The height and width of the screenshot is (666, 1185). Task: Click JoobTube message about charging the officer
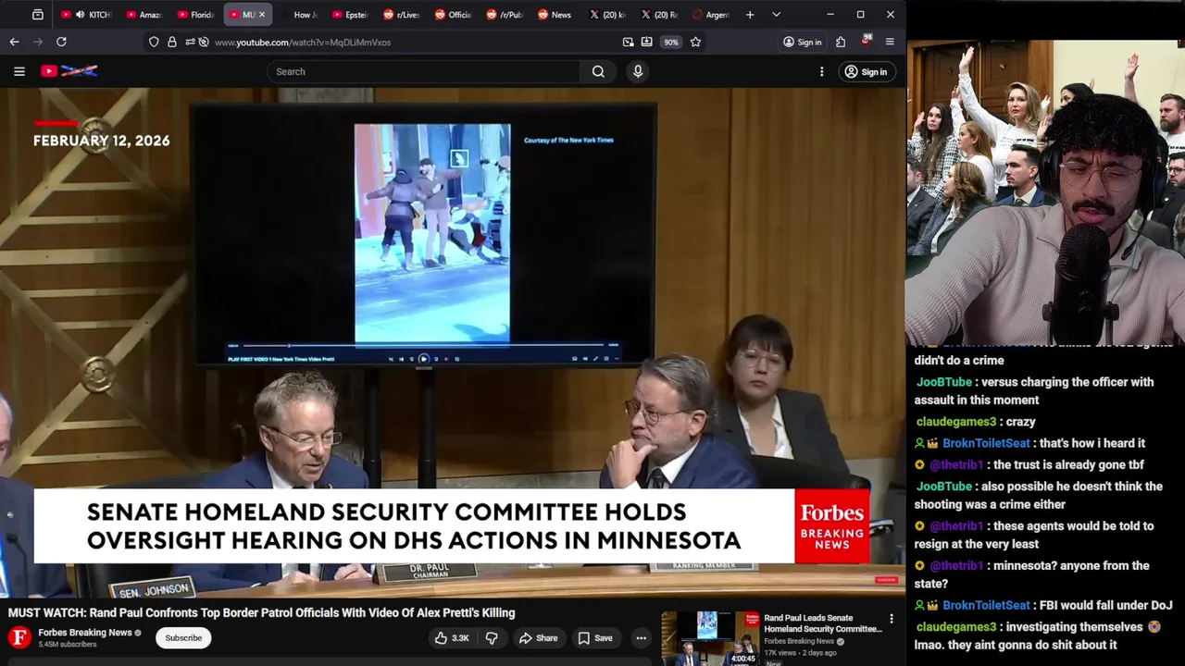pyautogui.click(x=1034, y=390)
